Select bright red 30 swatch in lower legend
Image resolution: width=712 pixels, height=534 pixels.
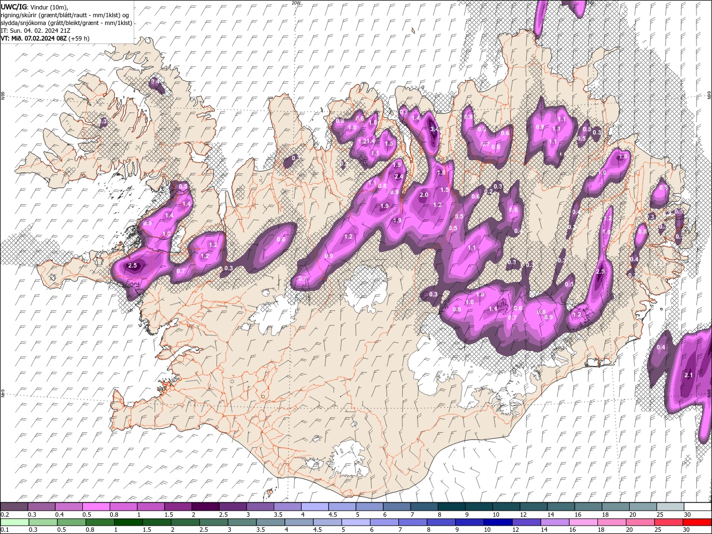pos(696,522)
